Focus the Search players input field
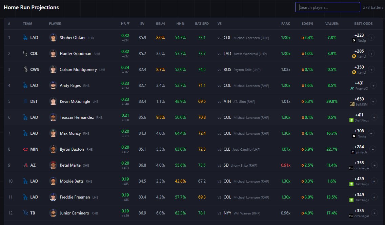Viewport: 385px width, 225px height. click(x=327, y=7)
